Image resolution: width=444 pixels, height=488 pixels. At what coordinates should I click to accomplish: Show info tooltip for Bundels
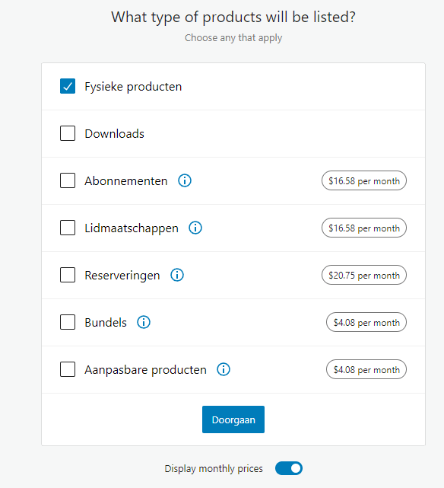[x=144, y=322]
